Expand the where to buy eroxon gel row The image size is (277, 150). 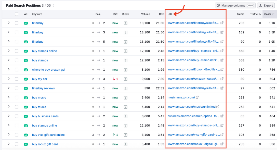click(9, 70)
